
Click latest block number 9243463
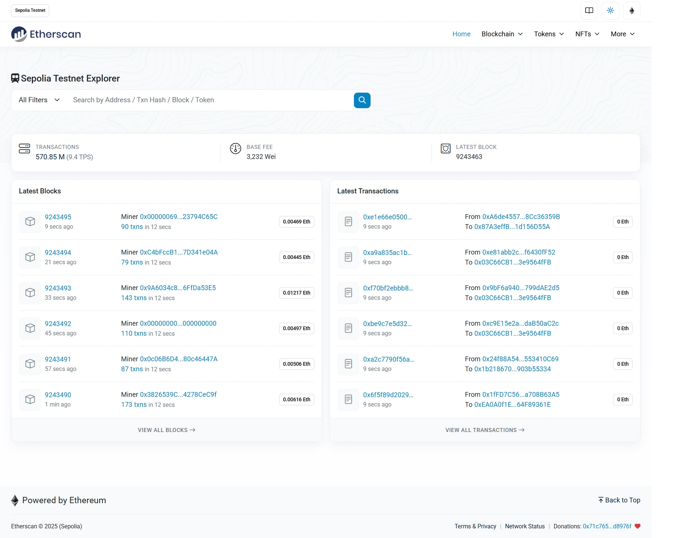click(x=469, y=157)
